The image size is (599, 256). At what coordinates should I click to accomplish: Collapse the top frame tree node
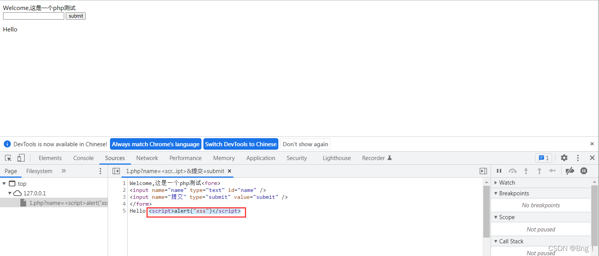tap(4, 183)
